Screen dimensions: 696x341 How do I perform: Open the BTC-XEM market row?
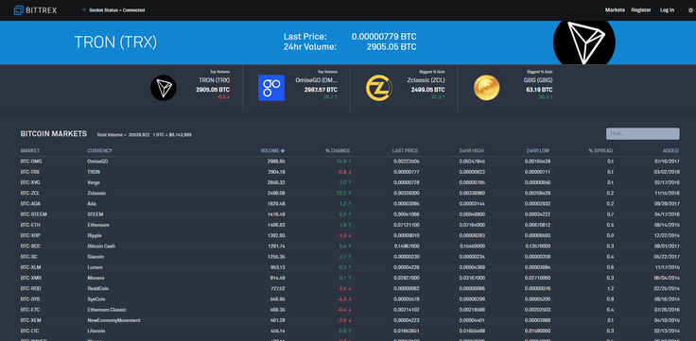349,320
